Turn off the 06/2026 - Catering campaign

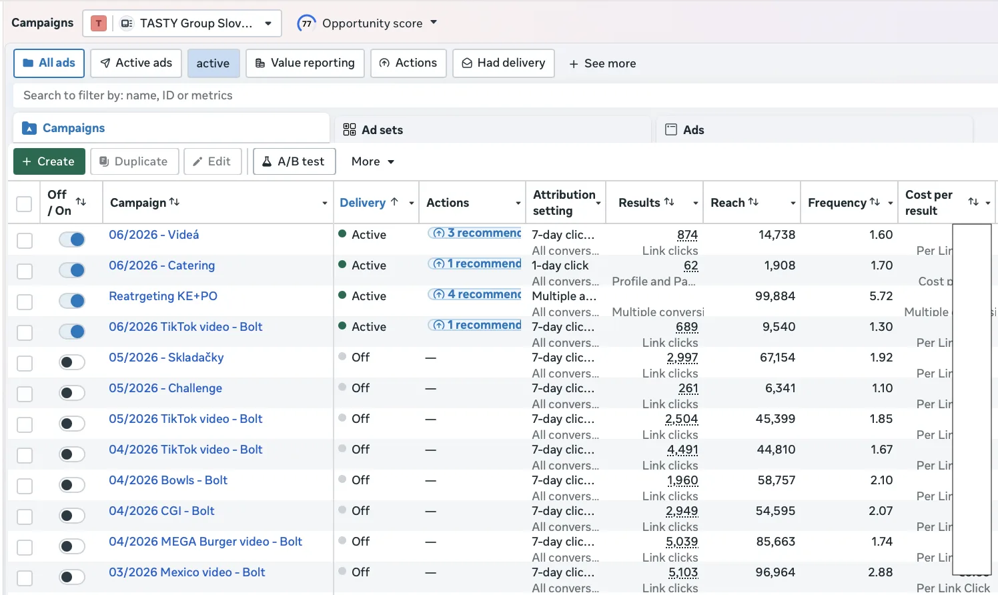pos(72,270)
